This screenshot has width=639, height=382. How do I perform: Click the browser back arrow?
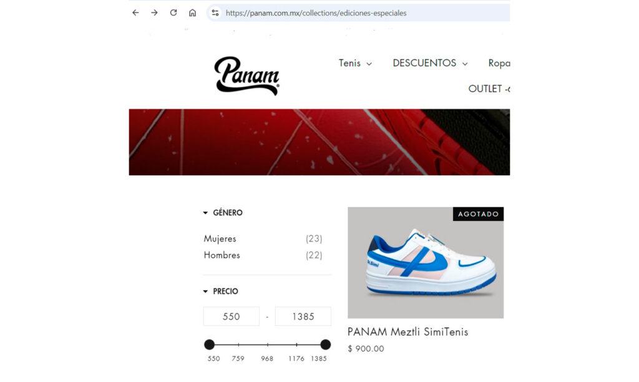(135, 12)
